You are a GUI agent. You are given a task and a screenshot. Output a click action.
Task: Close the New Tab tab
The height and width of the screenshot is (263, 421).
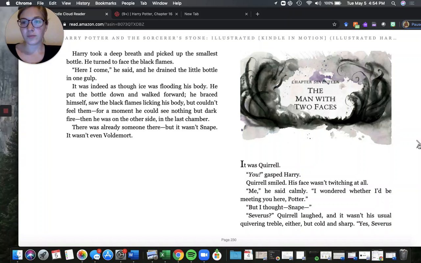click(246, 14)
